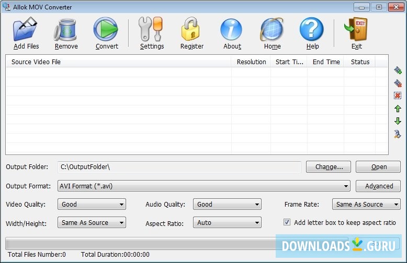This screenshot has height=263, width=407.
Task: Click the Source Video File column header
Action: (x=118, y=62)
